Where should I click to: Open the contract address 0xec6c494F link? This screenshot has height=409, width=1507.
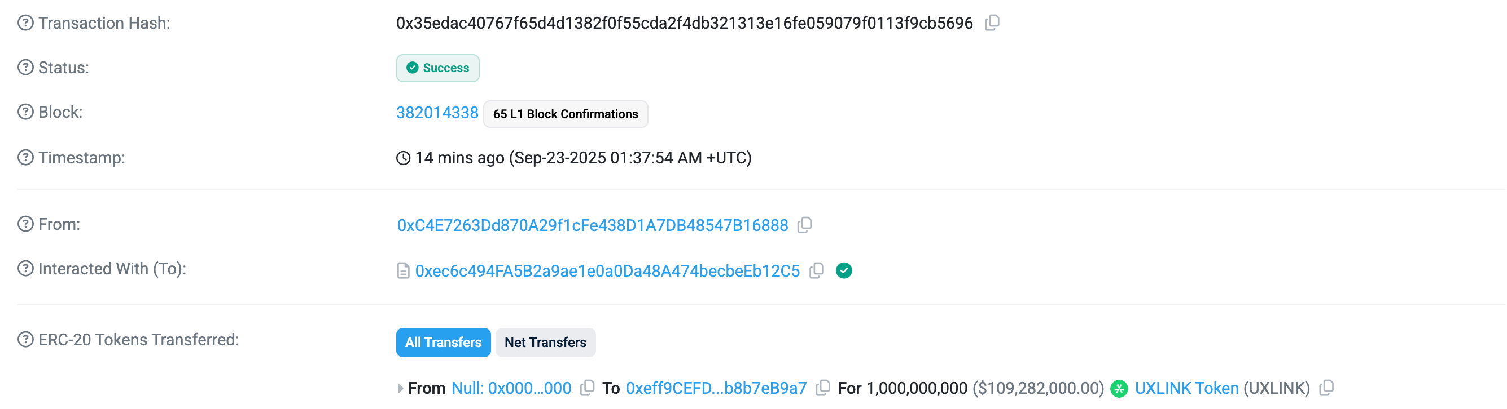pyautogui.click(x=607, y=271)
